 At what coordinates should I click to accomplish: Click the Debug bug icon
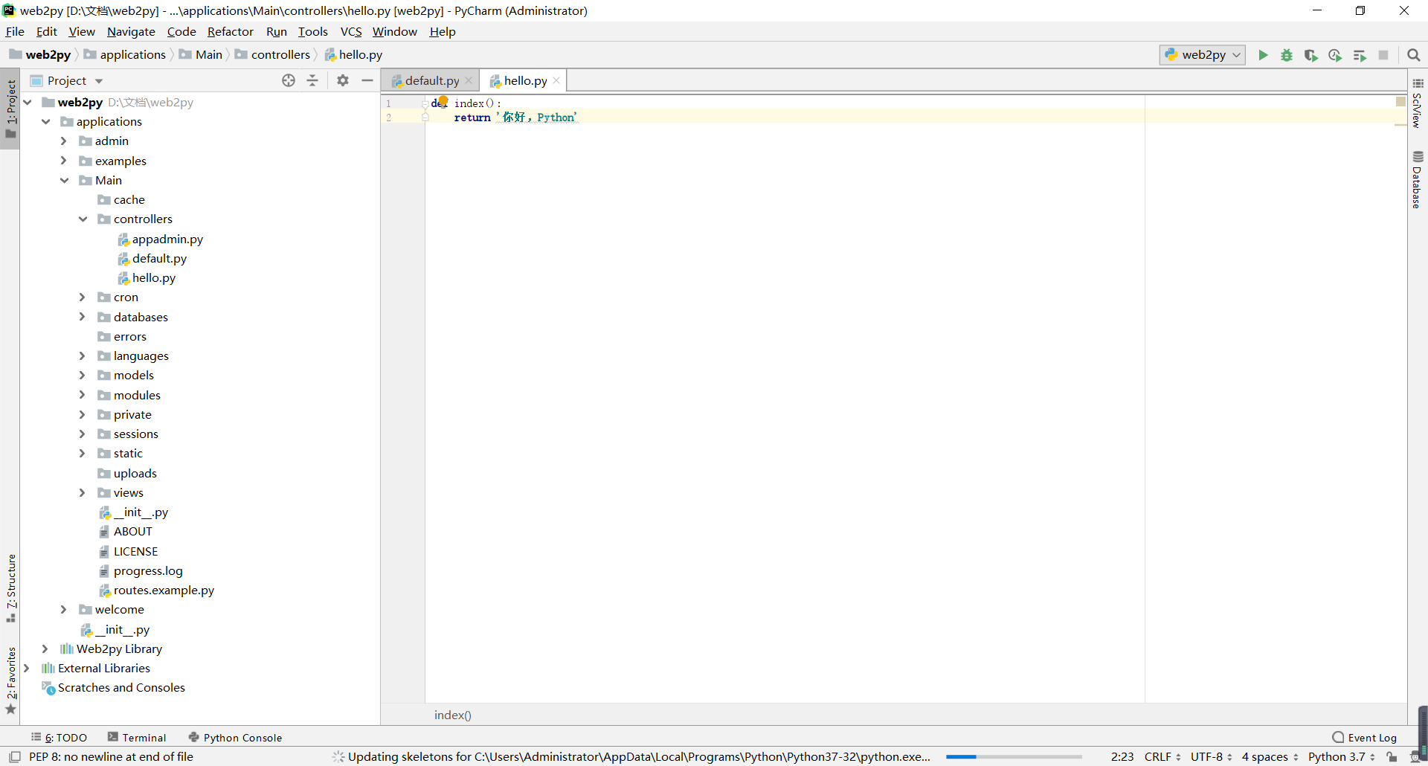pyautogui.click(x=1287, y=55)
